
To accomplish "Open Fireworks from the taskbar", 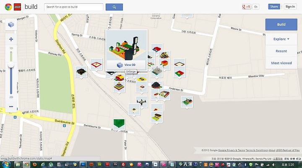I will pyautogui.click(x=115, y=165).
